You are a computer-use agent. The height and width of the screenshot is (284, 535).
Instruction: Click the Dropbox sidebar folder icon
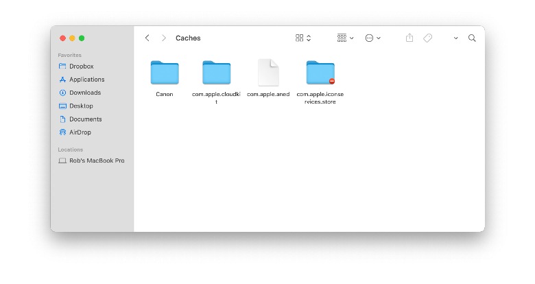[x=62, y=66]
